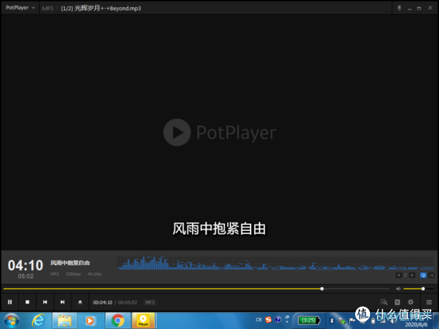Open the Windows Start menu

(12, 321)
